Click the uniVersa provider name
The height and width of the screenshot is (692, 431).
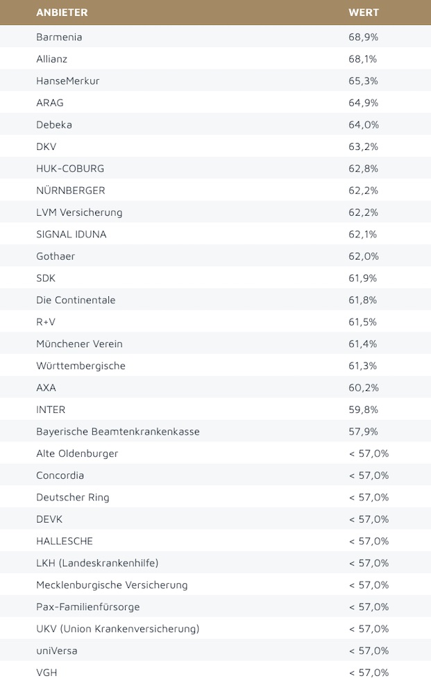click(x=57, y=651)
